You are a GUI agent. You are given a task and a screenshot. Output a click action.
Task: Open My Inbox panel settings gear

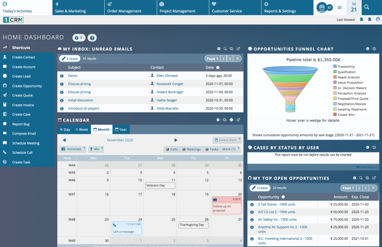pyautogui.click(x=218, y=48)
